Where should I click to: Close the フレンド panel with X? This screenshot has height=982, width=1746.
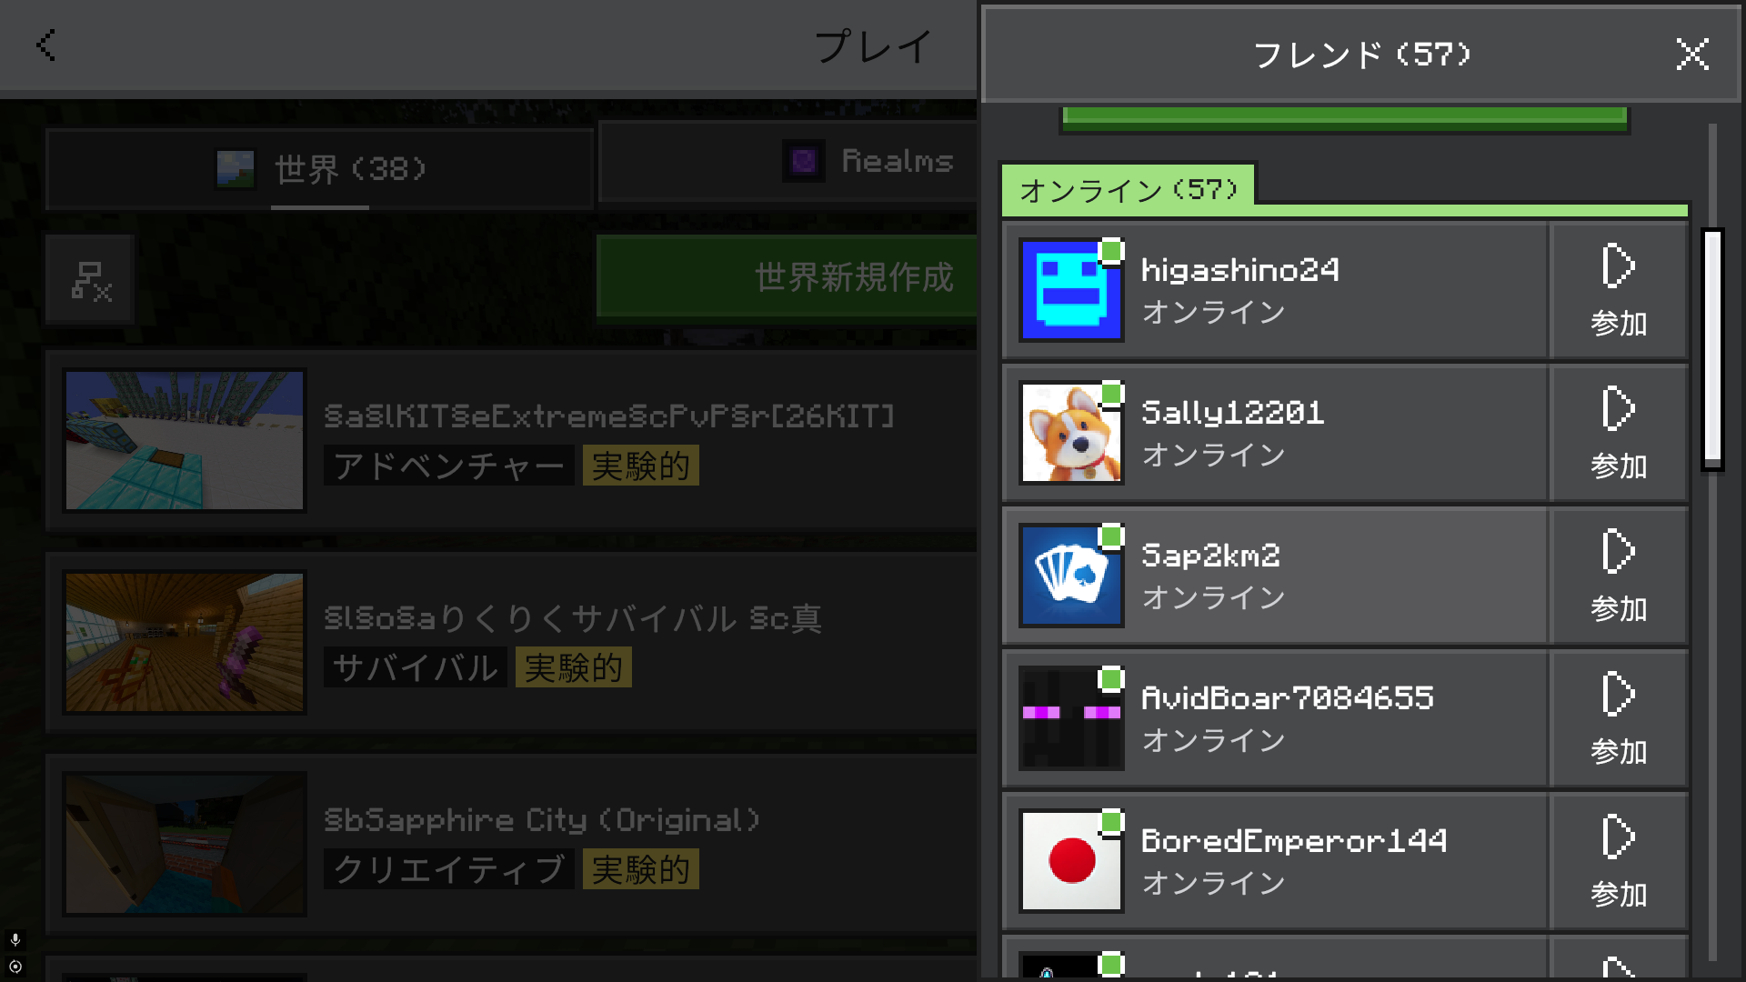point(1692,55)
